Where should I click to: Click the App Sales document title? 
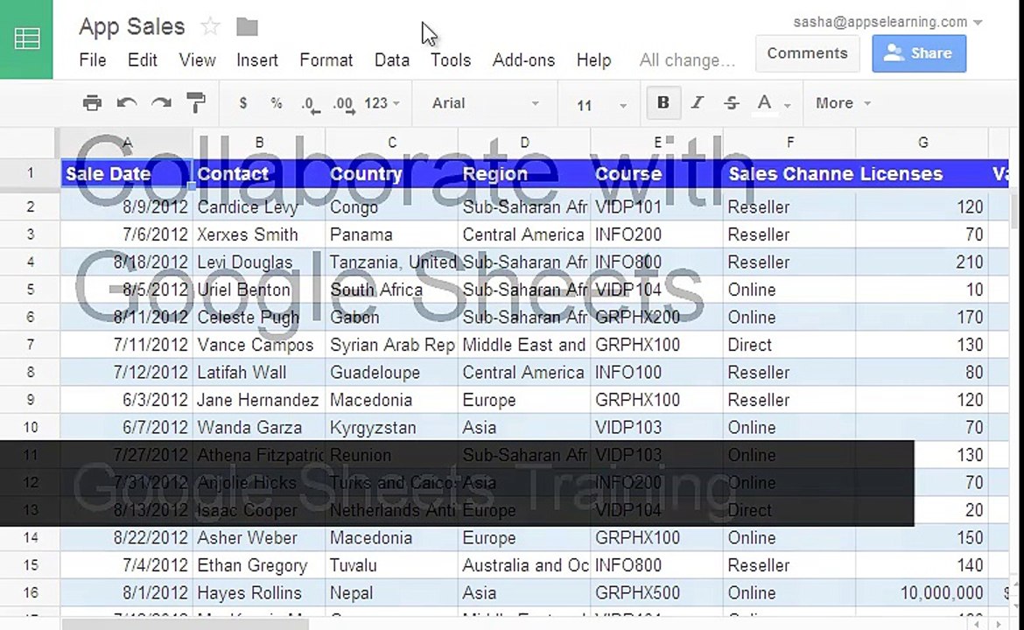coord(132,27)
